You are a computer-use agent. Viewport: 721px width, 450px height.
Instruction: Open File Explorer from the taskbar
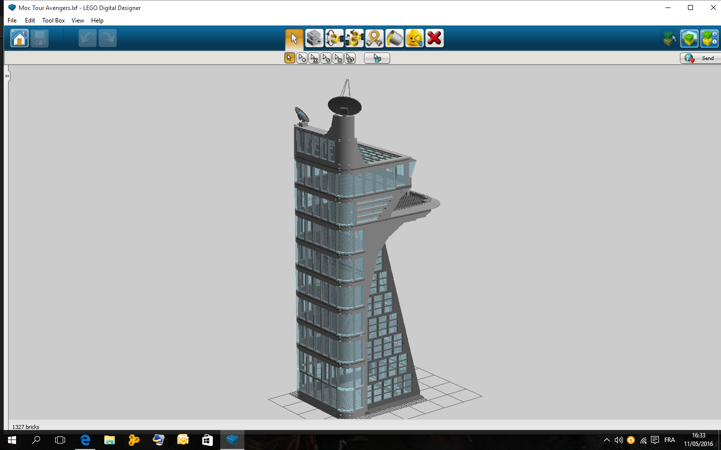(x=109, y=440)
